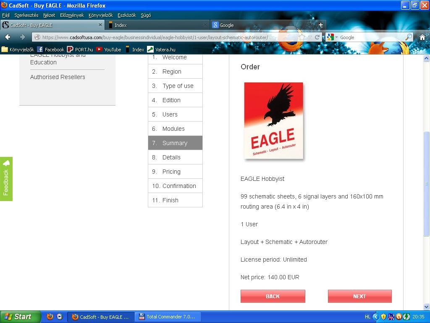Close the CadSoft - Buy EAGLE tab
Viewport: 430px width, 323px height.
[100, 25]
